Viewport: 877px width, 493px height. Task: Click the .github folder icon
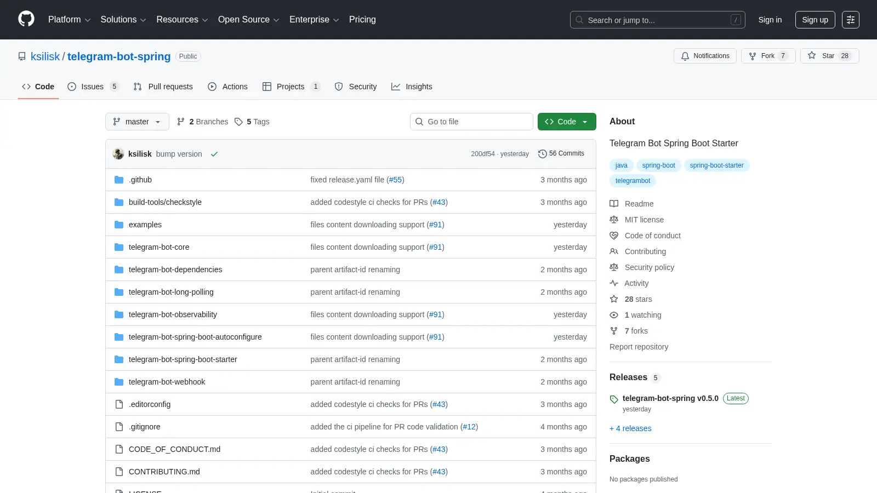[x=119, y=180]
